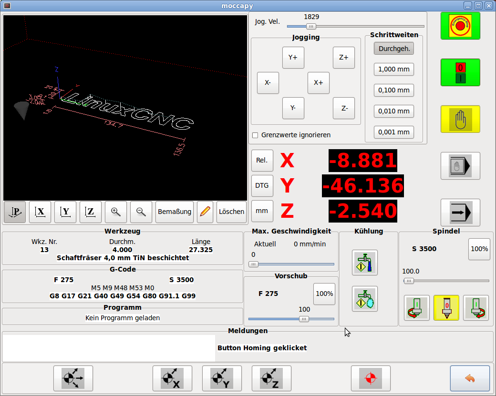Jog the X- axis
Viewport: 496px width, 396px height.
pos(268,83)
